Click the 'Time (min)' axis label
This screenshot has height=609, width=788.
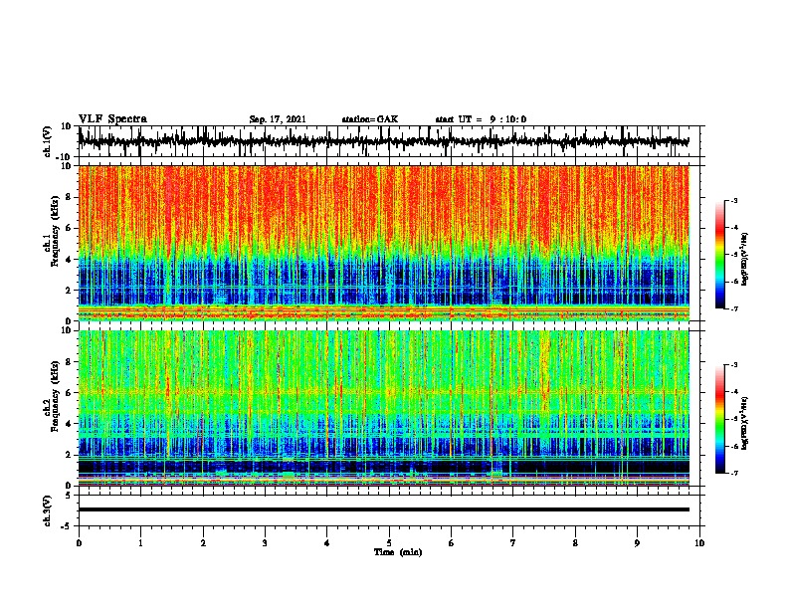(398, 552)
